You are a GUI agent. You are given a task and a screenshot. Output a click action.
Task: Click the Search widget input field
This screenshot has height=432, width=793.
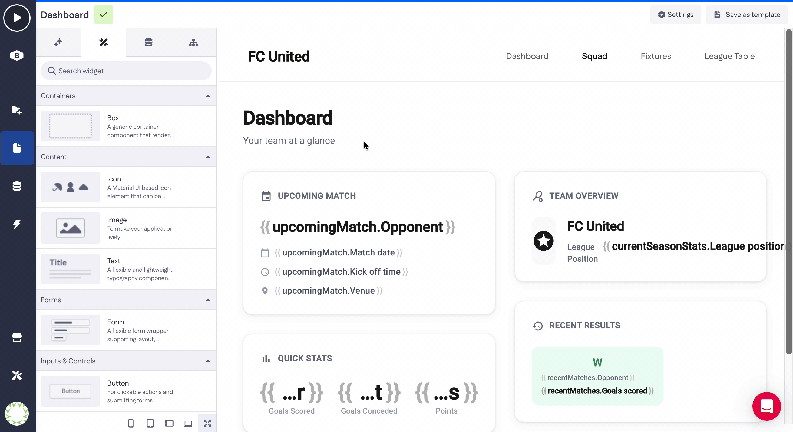coord(126,71)
